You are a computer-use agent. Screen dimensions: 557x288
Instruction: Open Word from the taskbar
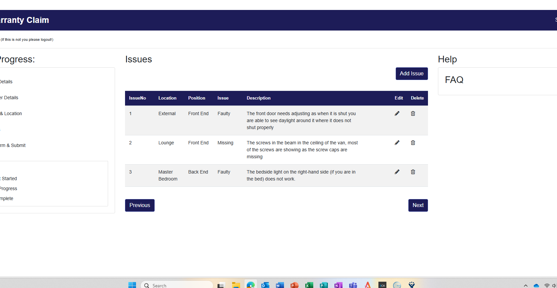tap(280, 285)
